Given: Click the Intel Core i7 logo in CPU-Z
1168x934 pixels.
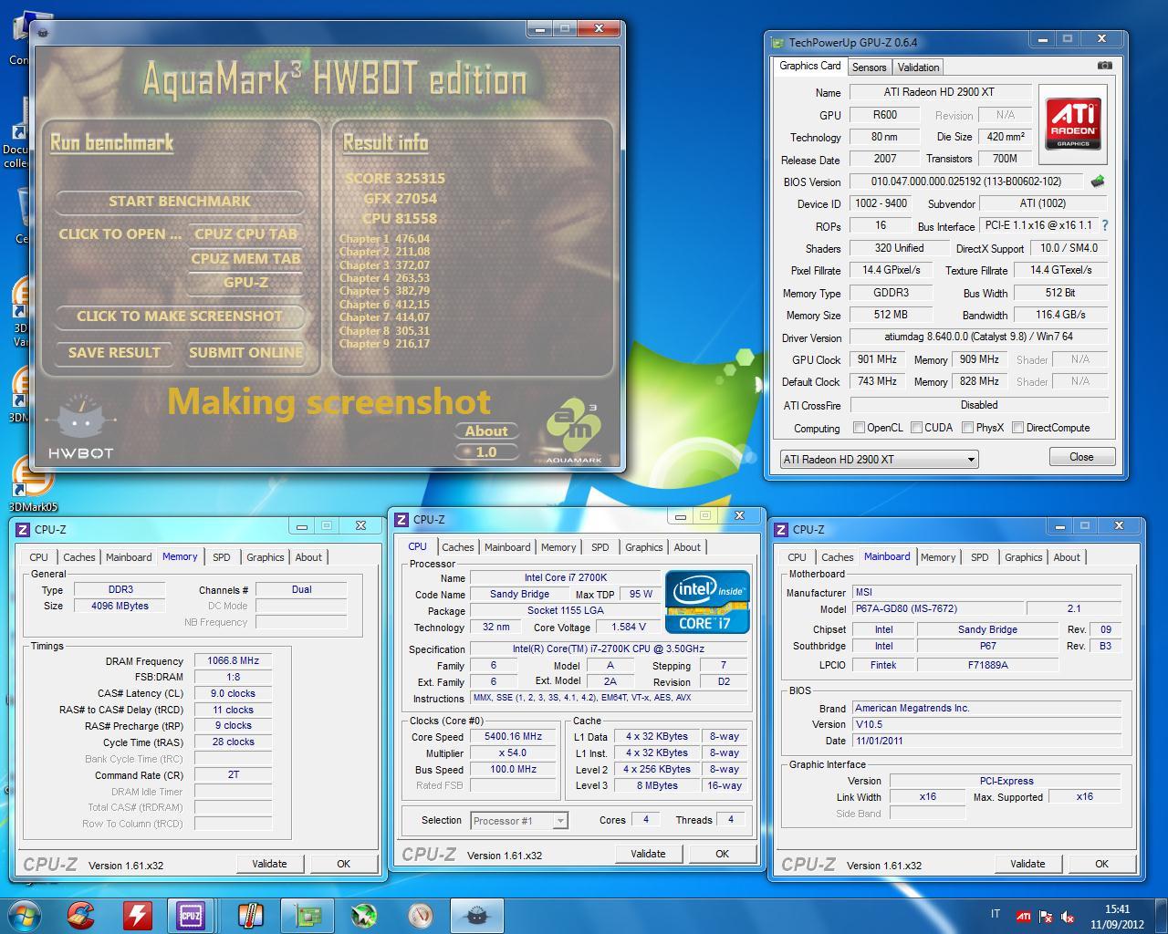Looking at the screenshot, I should click(708, 602).
